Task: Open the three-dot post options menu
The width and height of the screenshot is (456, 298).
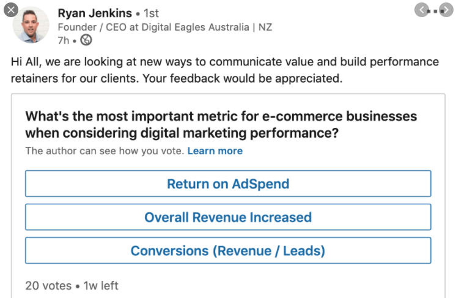Action: coord(435,12)
